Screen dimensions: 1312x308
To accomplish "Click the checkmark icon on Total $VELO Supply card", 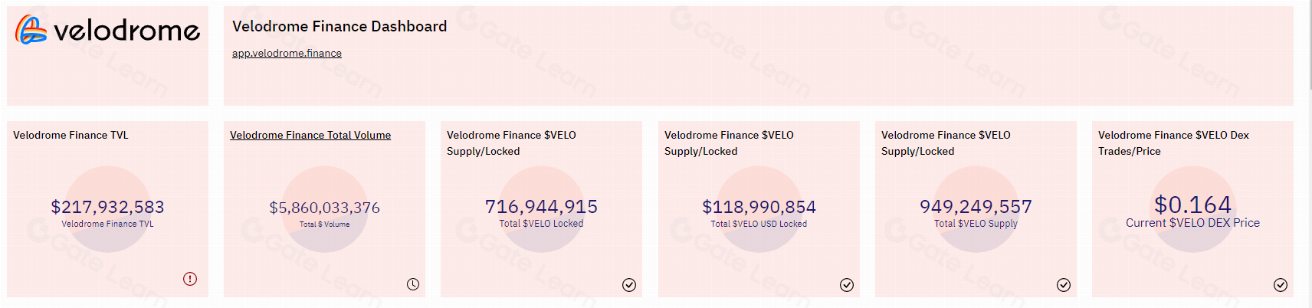I will click(x=1064, y=285).
